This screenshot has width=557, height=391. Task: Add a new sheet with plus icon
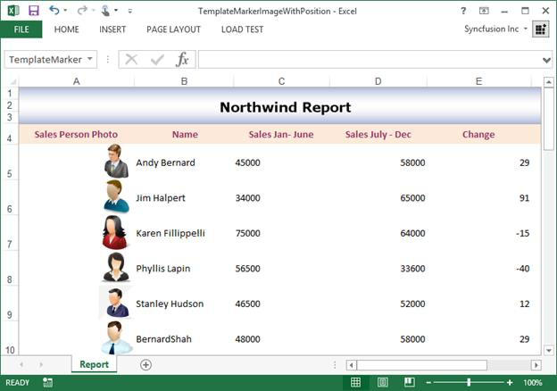[145, 364]
